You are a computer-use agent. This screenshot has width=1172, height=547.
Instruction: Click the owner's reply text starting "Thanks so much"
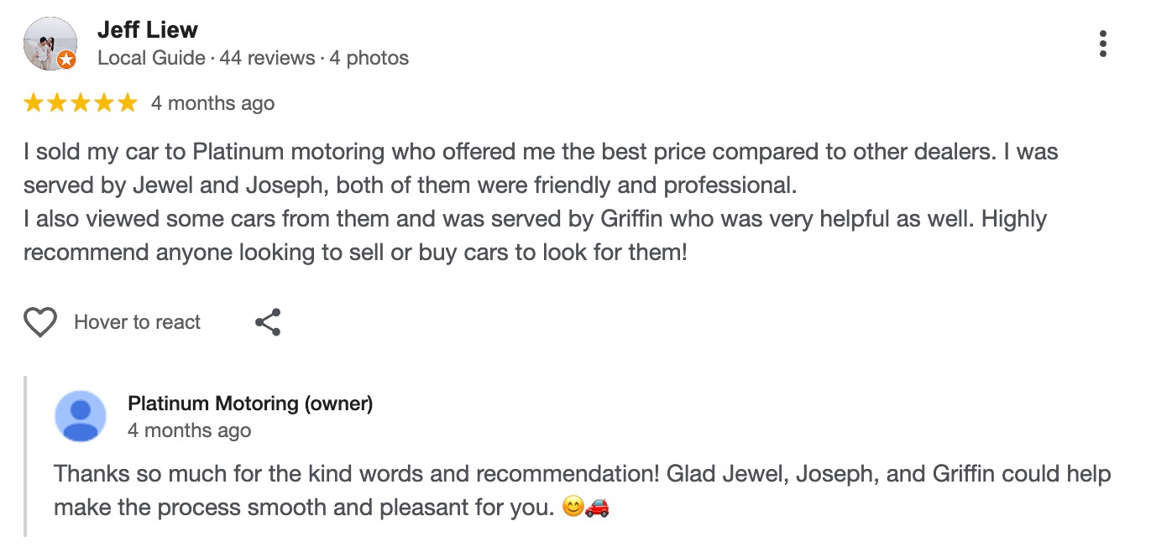pos(582,474)
